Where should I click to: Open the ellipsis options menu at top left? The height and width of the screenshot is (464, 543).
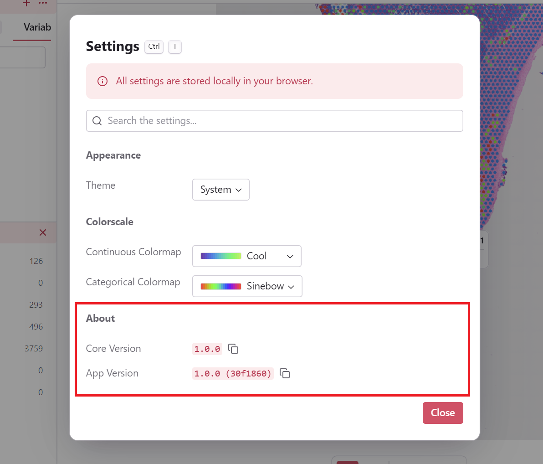click(x=43, y=4)
